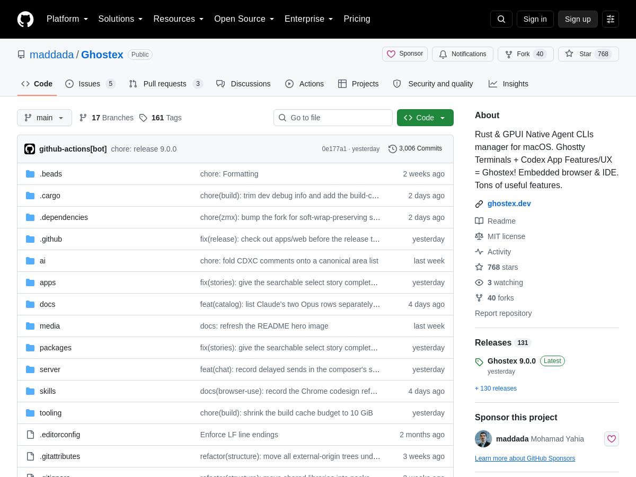Click the repository icon before maddada
Viewport: 636px width, 477px height.
pyautogui.click(x=21, y=55)
